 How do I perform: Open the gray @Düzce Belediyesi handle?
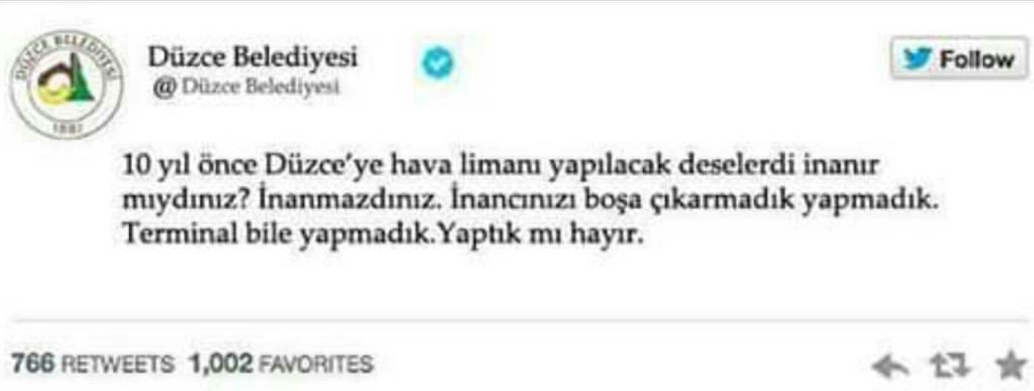[x=247, y=87]
